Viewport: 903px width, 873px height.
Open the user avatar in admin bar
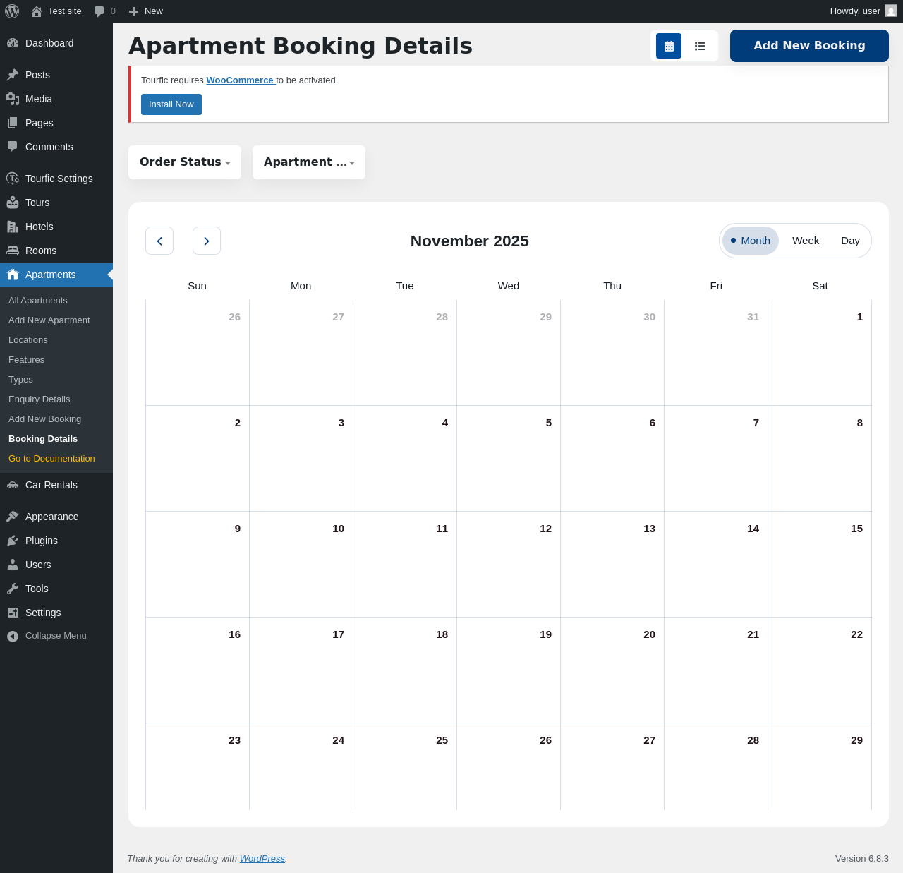click(x=891, y=11)
